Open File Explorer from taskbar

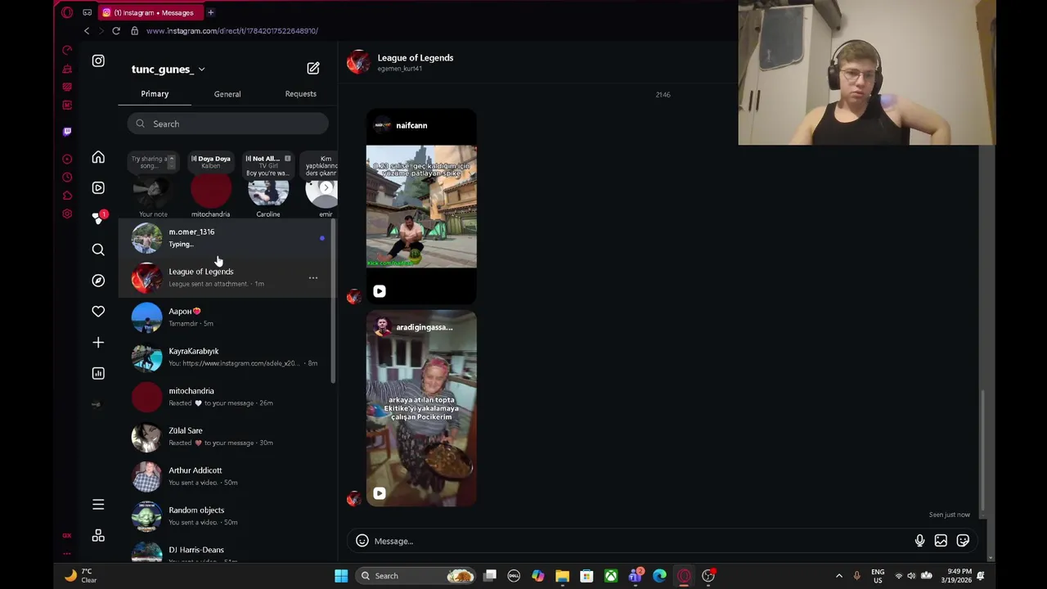pyautogui.click(x=562, y=576)
